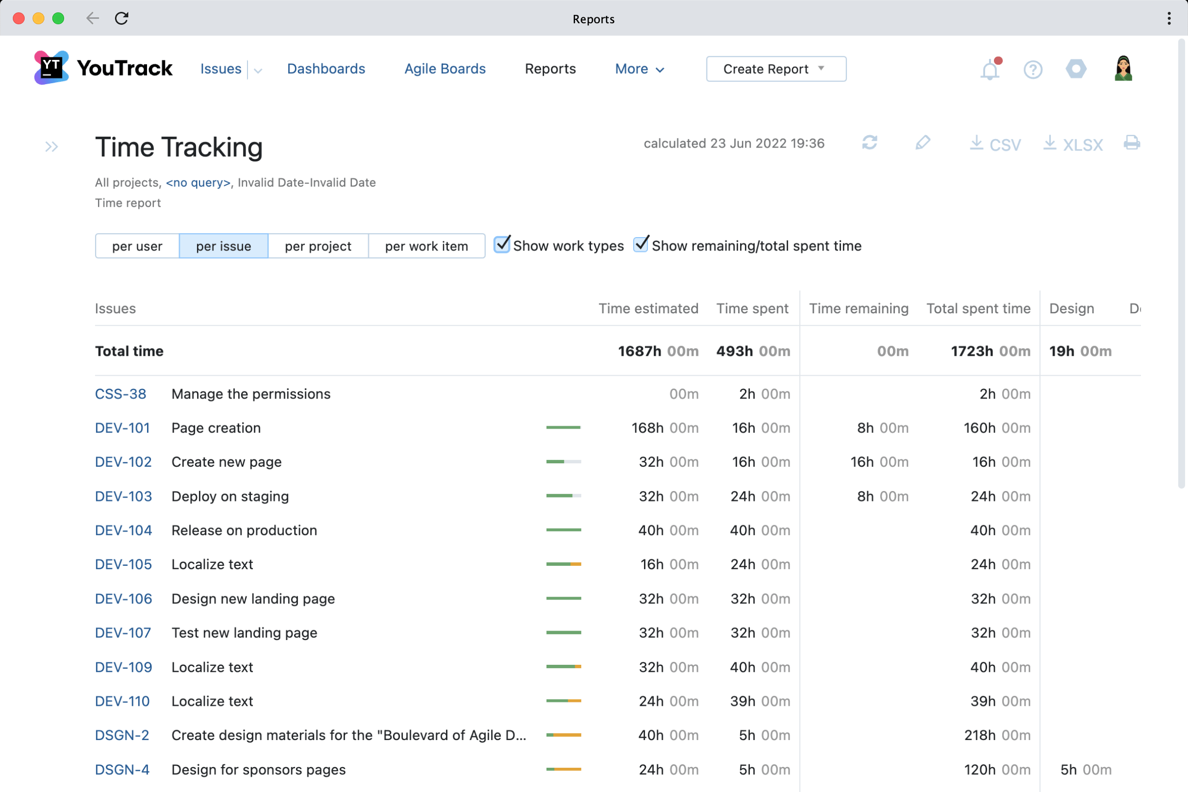The height and width of the screenshot is (792, 1188).
Task: Click the download CSV icon
Action: [994, 143]
